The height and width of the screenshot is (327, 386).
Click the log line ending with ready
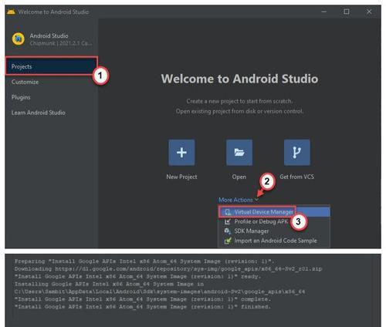[137, 277]
